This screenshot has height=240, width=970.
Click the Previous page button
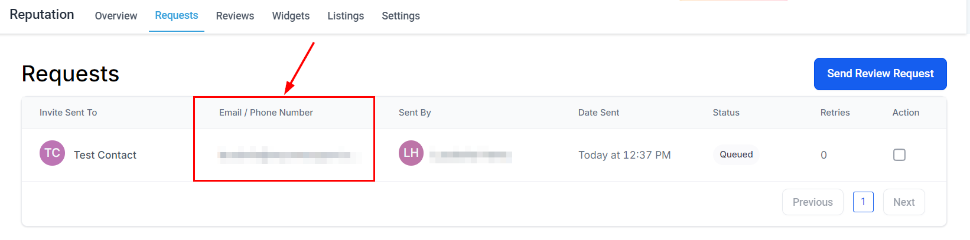[812, 202]
